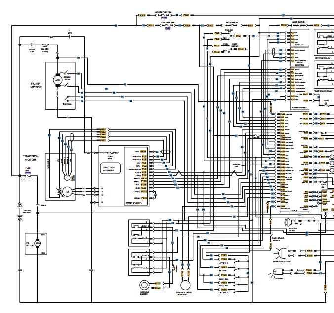Click the TILT SW label

tap(222, 271)
